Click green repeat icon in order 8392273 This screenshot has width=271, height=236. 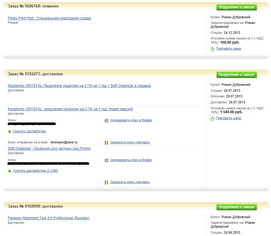coord(213,119)
